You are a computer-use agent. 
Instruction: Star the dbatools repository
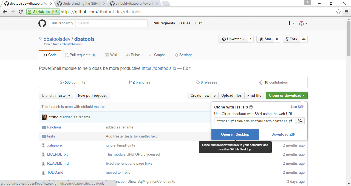coord(265,39)
